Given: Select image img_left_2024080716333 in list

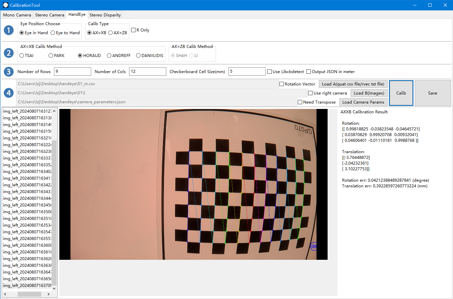Looking at the screenshot, I should coord(27,158).
